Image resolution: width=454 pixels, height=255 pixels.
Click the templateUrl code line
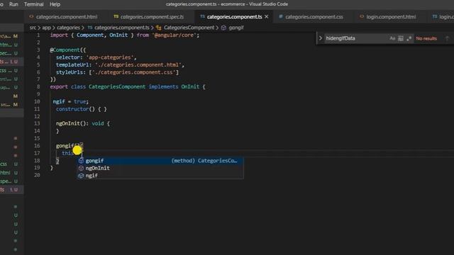(120, 64)
